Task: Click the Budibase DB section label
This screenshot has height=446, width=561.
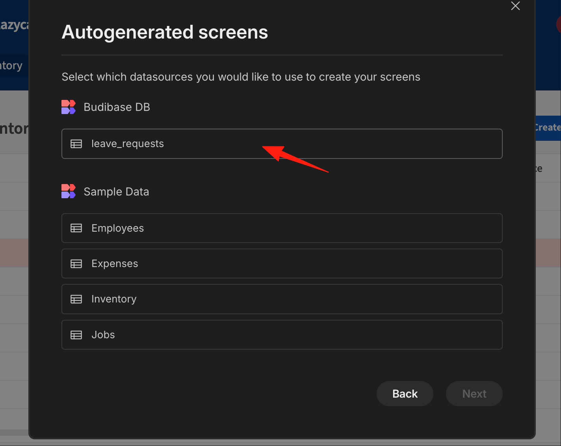Action: click(x=117, y=107)
